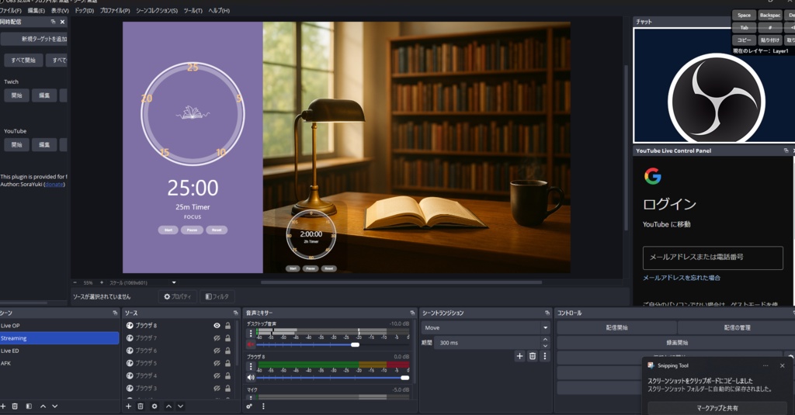Add a transition with the plus icon
This screenshot has width=795, height=415.
tap(519, 356)
